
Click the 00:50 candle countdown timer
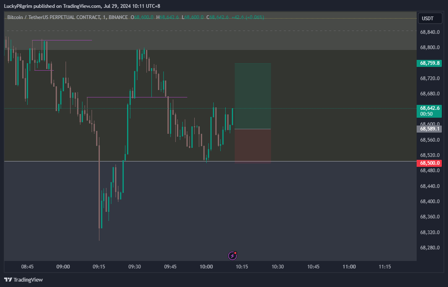(x=426, y=114)
